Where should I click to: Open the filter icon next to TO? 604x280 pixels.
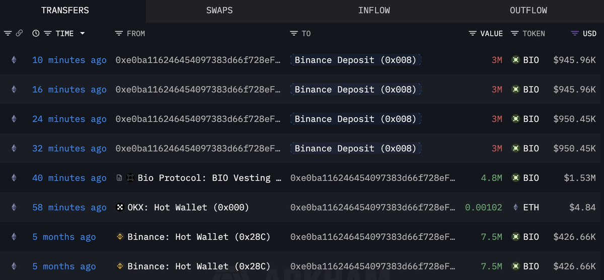(294, 34)
